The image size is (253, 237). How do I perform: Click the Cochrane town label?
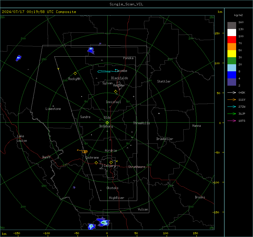(92, 158)
